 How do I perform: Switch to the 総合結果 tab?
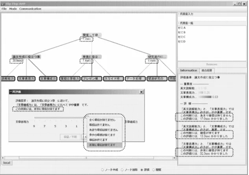tap(207, 70)
